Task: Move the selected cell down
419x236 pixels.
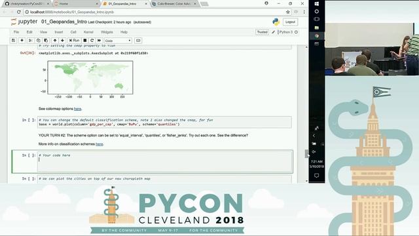Action: 62,41
